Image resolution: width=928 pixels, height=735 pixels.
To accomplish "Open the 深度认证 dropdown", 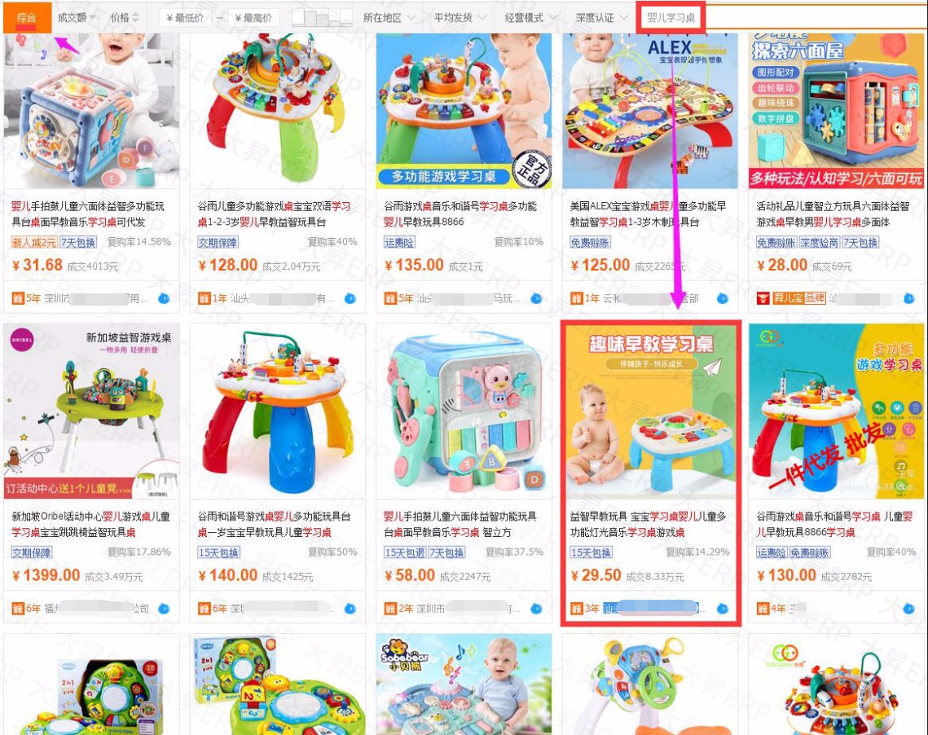I will tap(602, 18).
